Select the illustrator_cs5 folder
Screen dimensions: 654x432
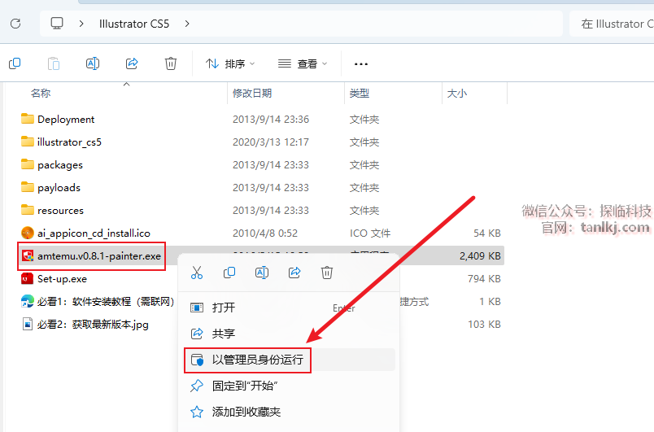[x=69, y=142]
